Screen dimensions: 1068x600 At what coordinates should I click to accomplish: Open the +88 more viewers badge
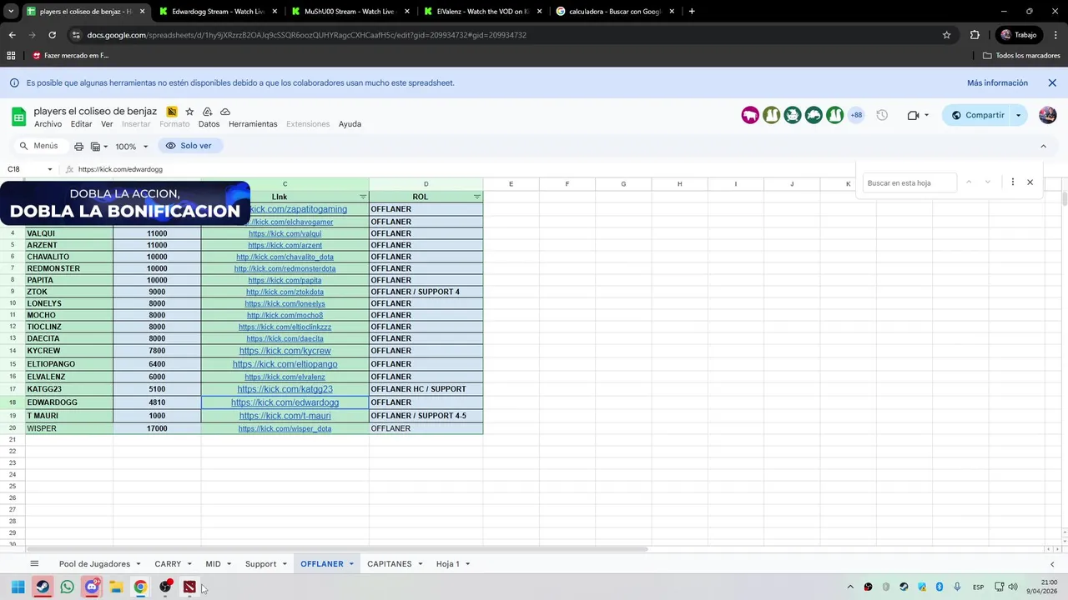(856, 115)
